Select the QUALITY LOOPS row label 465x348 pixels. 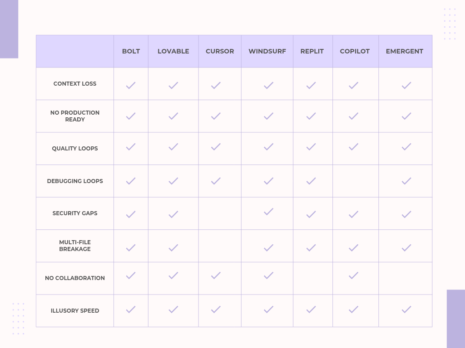click(x=75, y=149)
